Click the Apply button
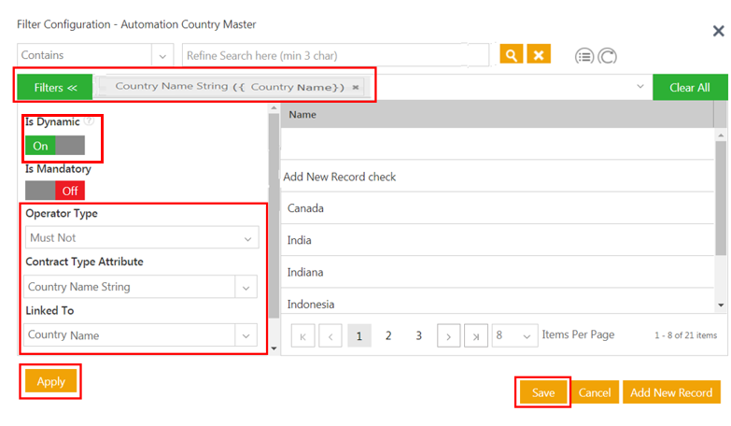The height and width of the screenshot is (426, 731). click(50, 381)
